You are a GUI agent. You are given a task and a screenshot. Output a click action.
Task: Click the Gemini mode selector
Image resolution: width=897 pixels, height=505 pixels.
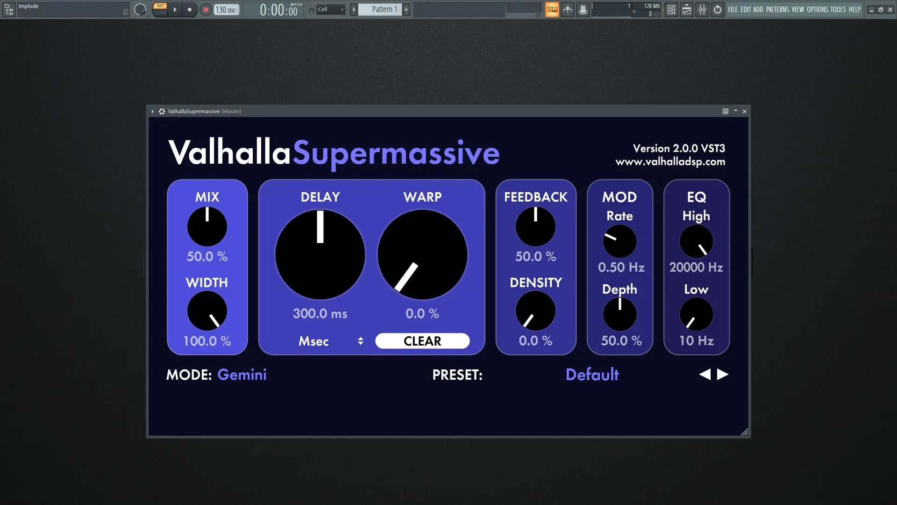[x=242, y=375]
